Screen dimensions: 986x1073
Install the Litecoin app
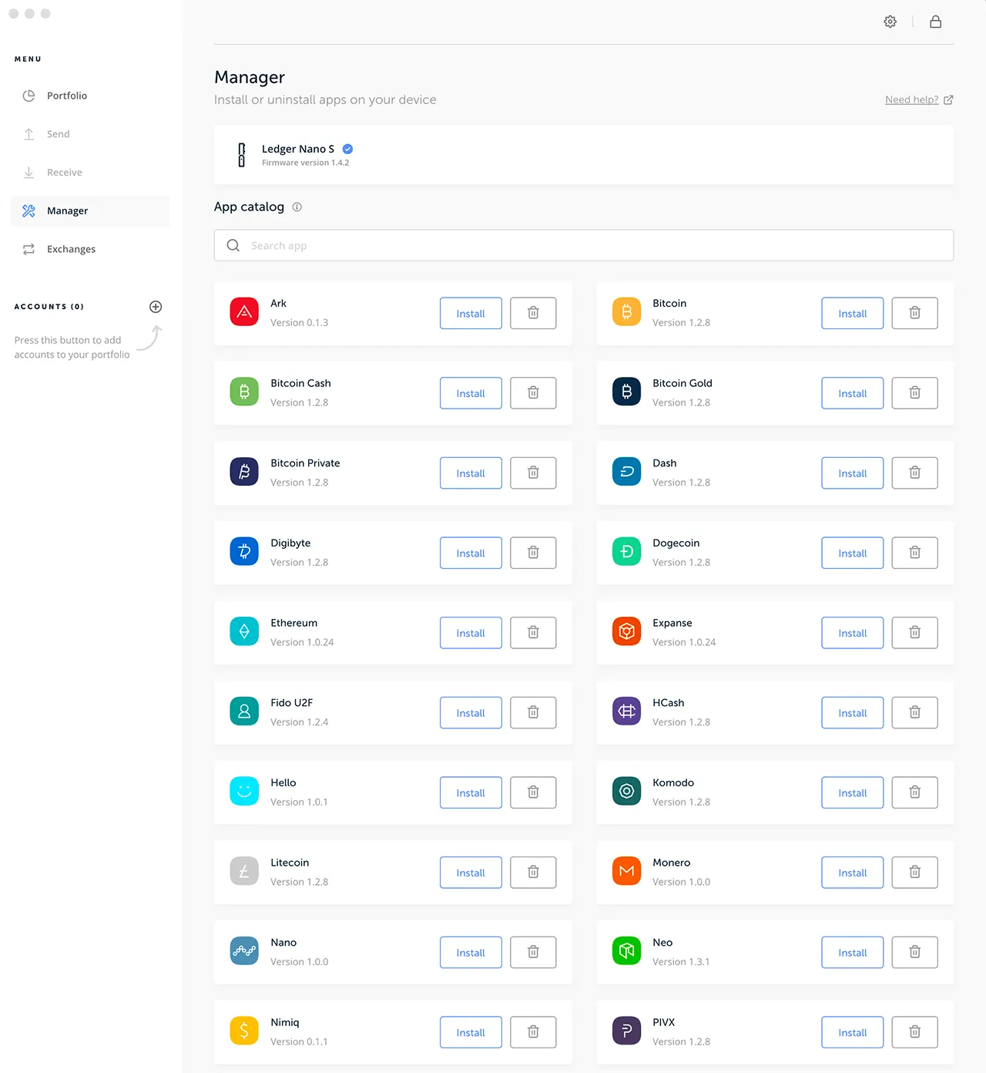[471, 873]
